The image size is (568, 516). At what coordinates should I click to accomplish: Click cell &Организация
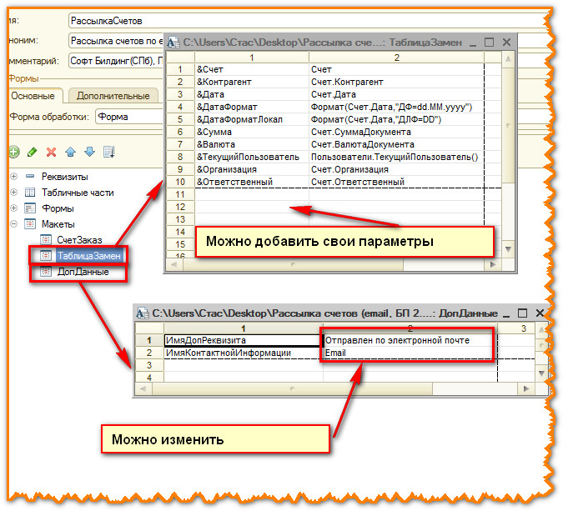[254, 170]
